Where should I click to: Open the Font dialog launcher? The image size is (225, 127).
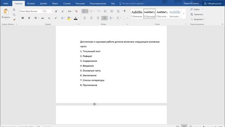point(79,24)
